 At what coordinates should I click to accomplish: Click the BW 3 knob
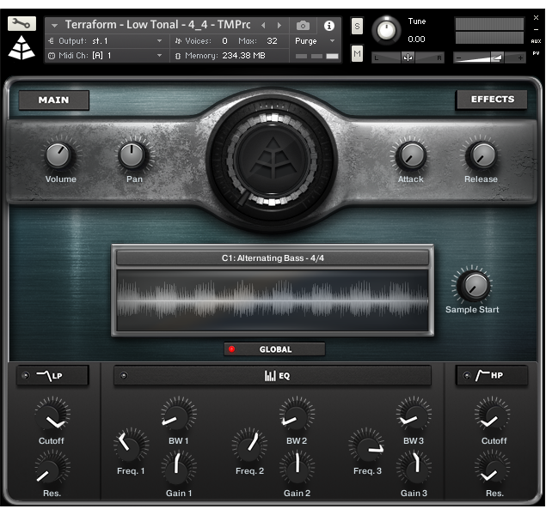[x=414, y=415]
